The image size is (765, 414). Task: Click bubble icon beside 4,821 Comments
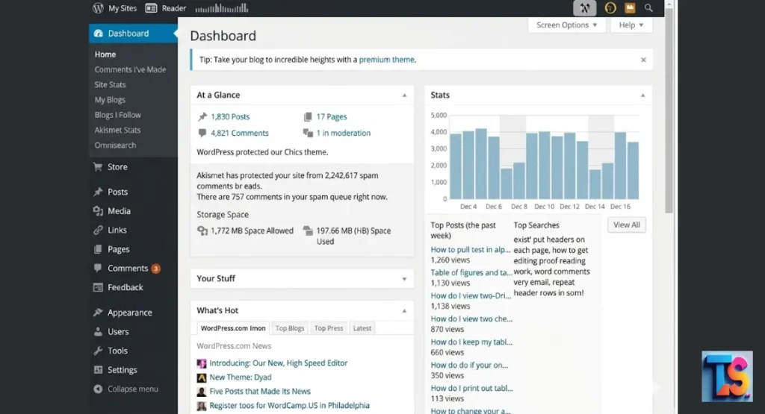pos(202,133)
